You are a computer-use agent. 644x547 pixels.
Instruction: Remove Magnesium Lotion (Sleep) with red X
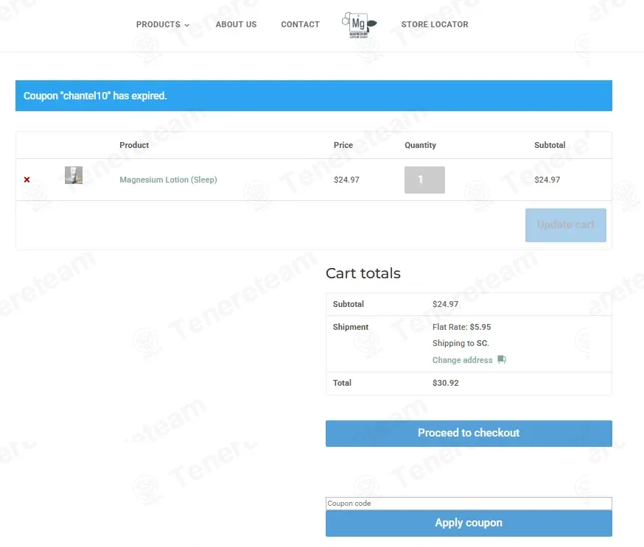pyautogui.click(x=27, y=180)
